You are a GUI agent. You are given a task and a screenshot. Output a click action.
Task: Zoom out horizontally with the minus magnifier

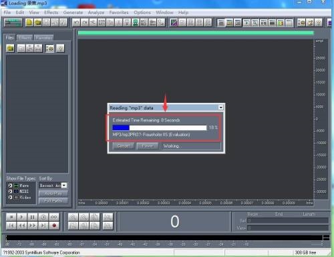[x=83, y=217]
